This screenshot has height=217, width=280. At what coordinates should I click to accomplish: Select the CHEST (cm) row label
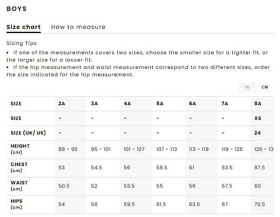pyautogui.click(x=19, y=168)
